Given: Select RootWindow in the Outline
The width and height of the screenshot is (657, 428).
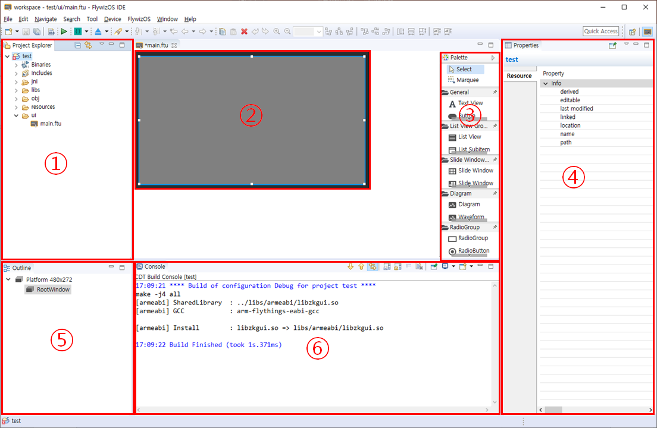Looking at the screenshot, I should click(48, 289).
